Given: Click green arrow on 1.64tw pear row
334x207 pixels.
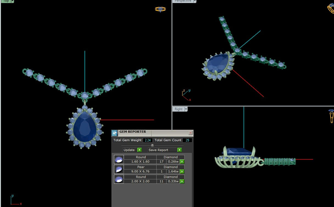Looking at the screenshot, I should pyautogui.click(x=182, y=172).
